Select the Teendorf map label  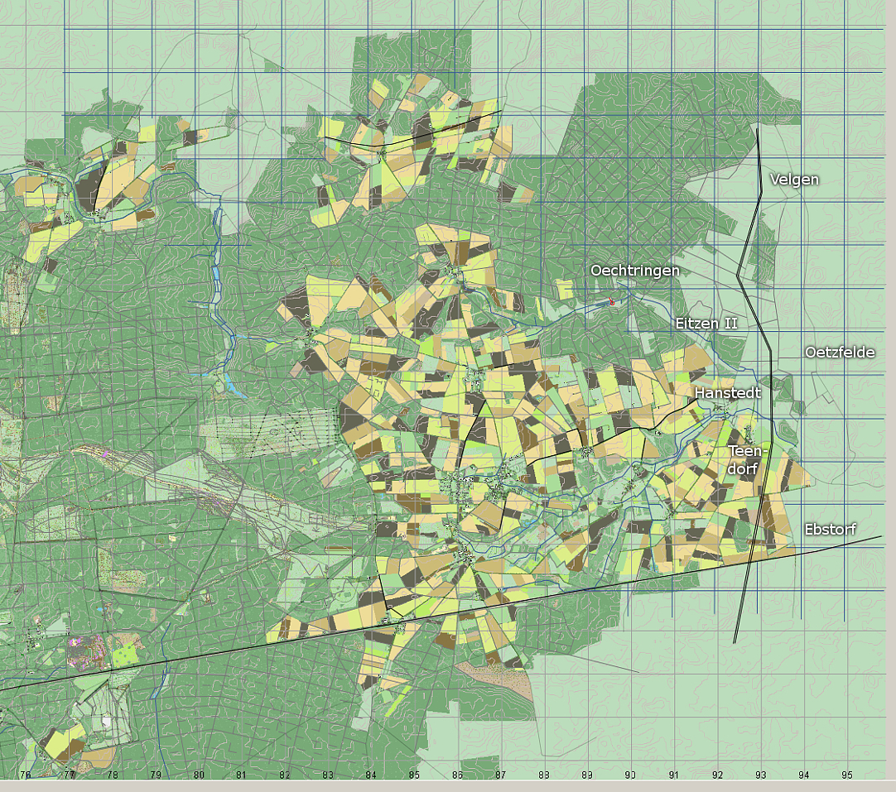tap(744, 459)
